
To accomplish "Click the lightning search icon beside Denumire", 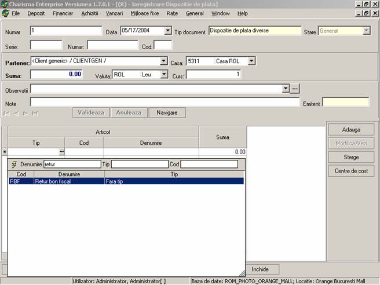I will pyautogui.click(x=14, y=165).
